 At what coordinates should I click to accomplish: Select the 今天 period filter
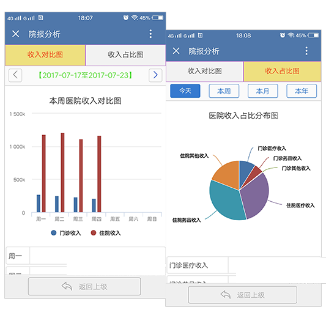[185, 91]
